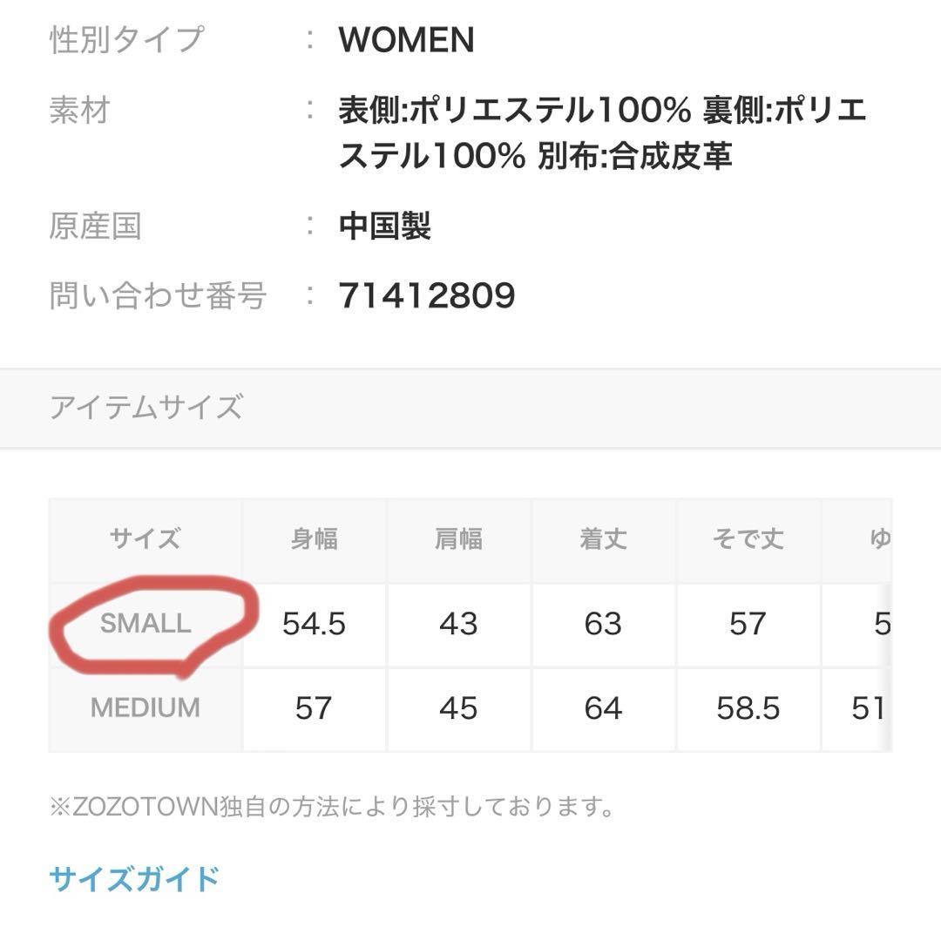Select the MEDIUM size row label
The height and width of the screenshot is (941, 941).
[146, 708]
